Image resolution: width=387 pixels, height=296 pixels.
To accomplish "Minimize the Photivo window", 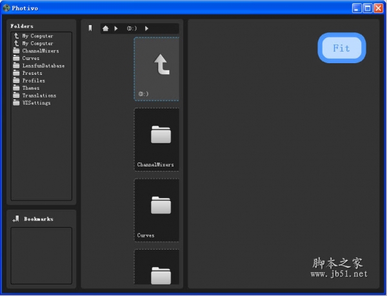I will (x=357, y=8).
